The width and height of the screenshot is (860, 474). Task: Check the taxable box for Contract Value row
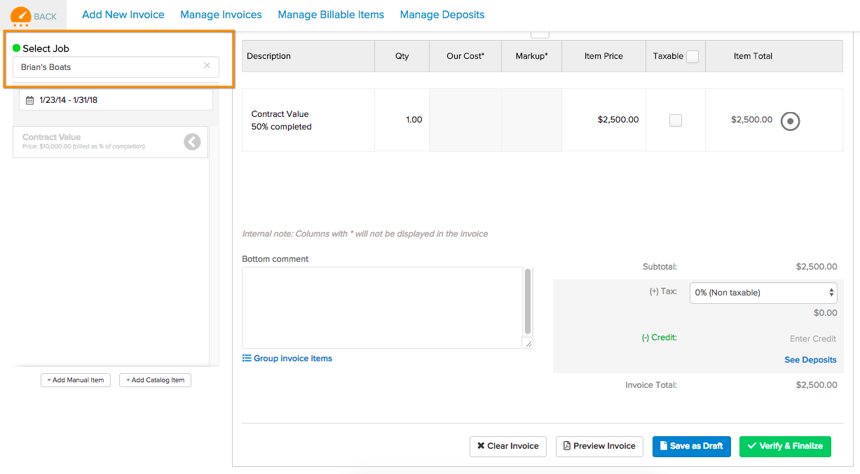(x=676, y=120)
